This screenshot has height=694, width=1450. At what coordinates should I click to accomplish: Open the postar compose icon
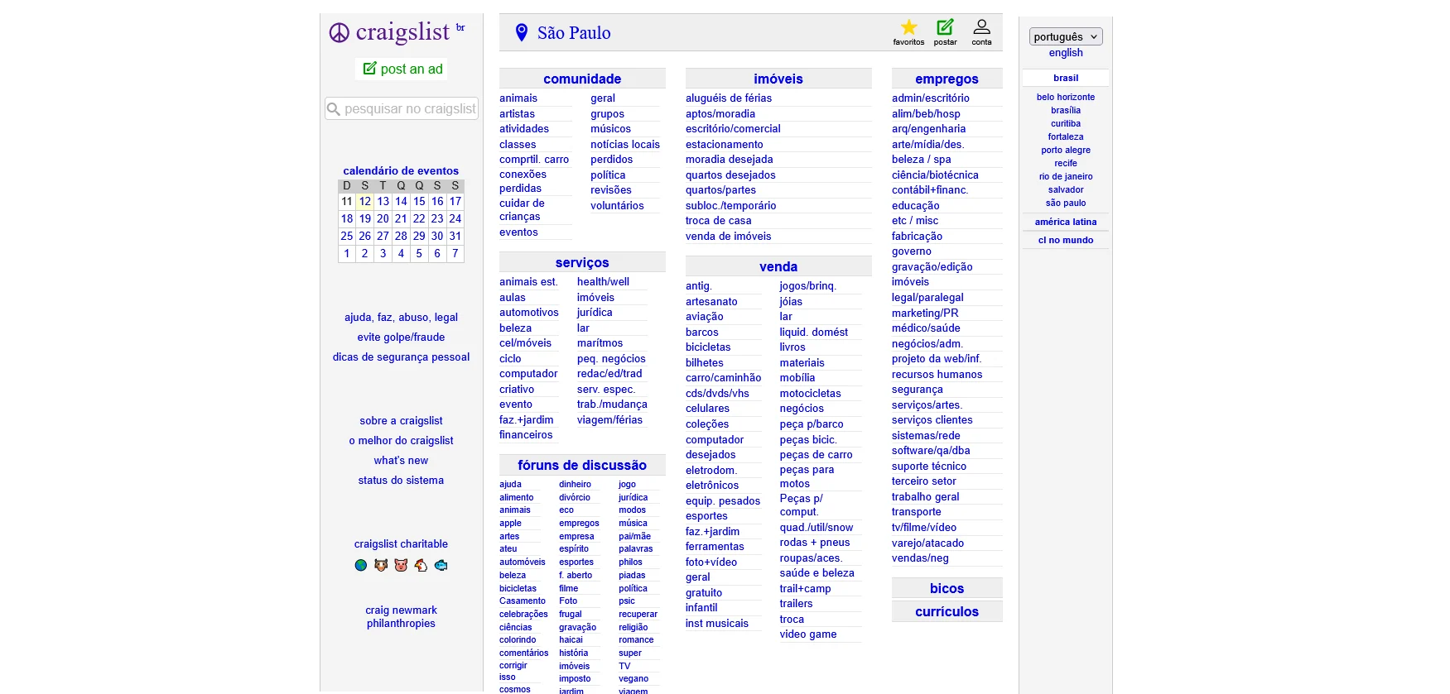pyautogui.click(x=945, y=27)
